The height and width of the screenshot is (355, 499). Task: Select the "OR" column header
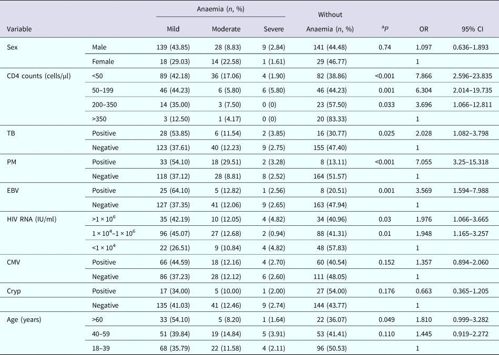click(x=421, y=29)
